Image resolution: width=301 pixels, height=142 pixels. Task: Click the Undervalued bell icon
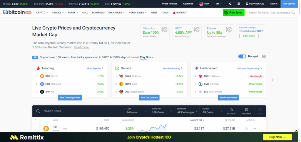[x=197, y=68]
